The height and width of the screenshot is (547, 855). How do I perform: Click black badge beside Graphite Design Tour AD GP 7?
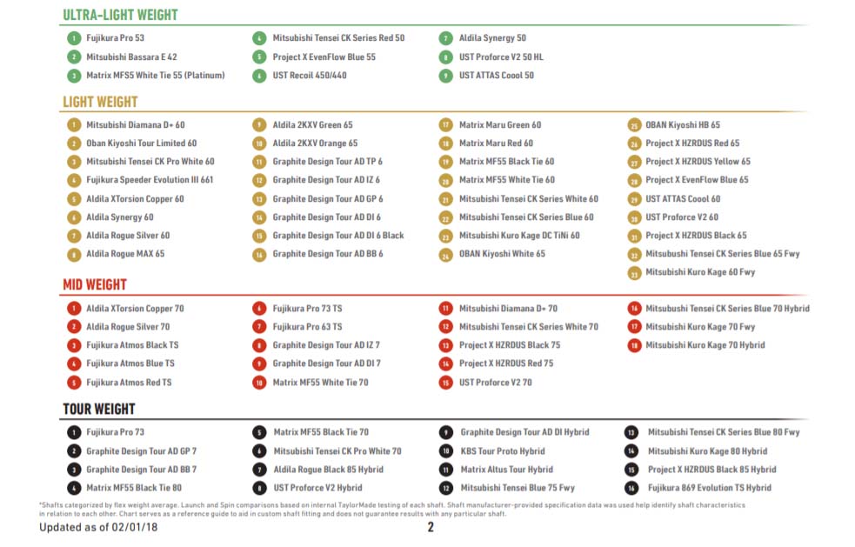(x=74, y=451)
